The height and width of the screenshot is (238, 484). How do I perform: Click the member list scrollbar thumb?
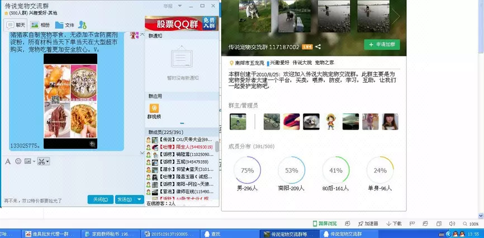[217, 146]
